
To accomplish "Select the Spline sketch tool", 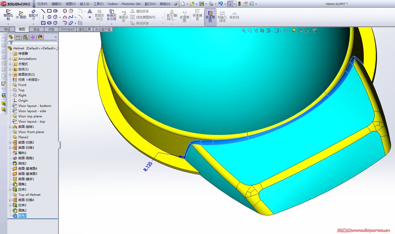I will pyautogui.click(x=71, y=17).
